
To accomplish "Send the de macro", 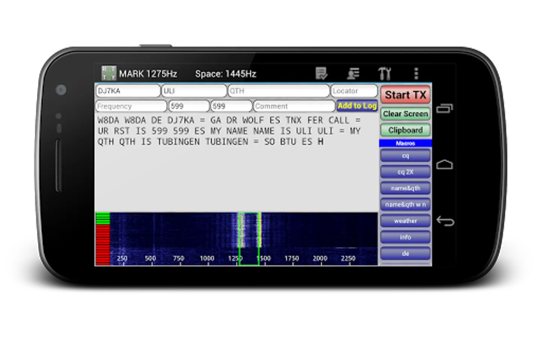I will pos(405,253).
